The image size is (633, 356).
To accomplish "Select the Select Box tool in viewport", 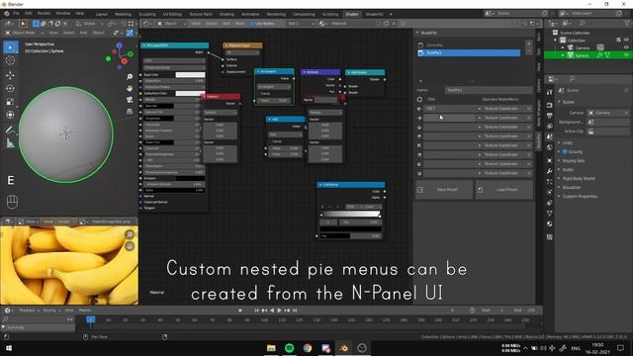I will coord(11,47).
